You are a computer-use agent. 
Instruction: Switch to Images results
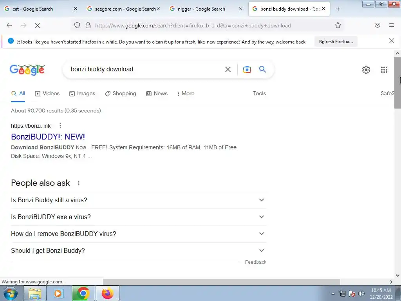(82, 93)
